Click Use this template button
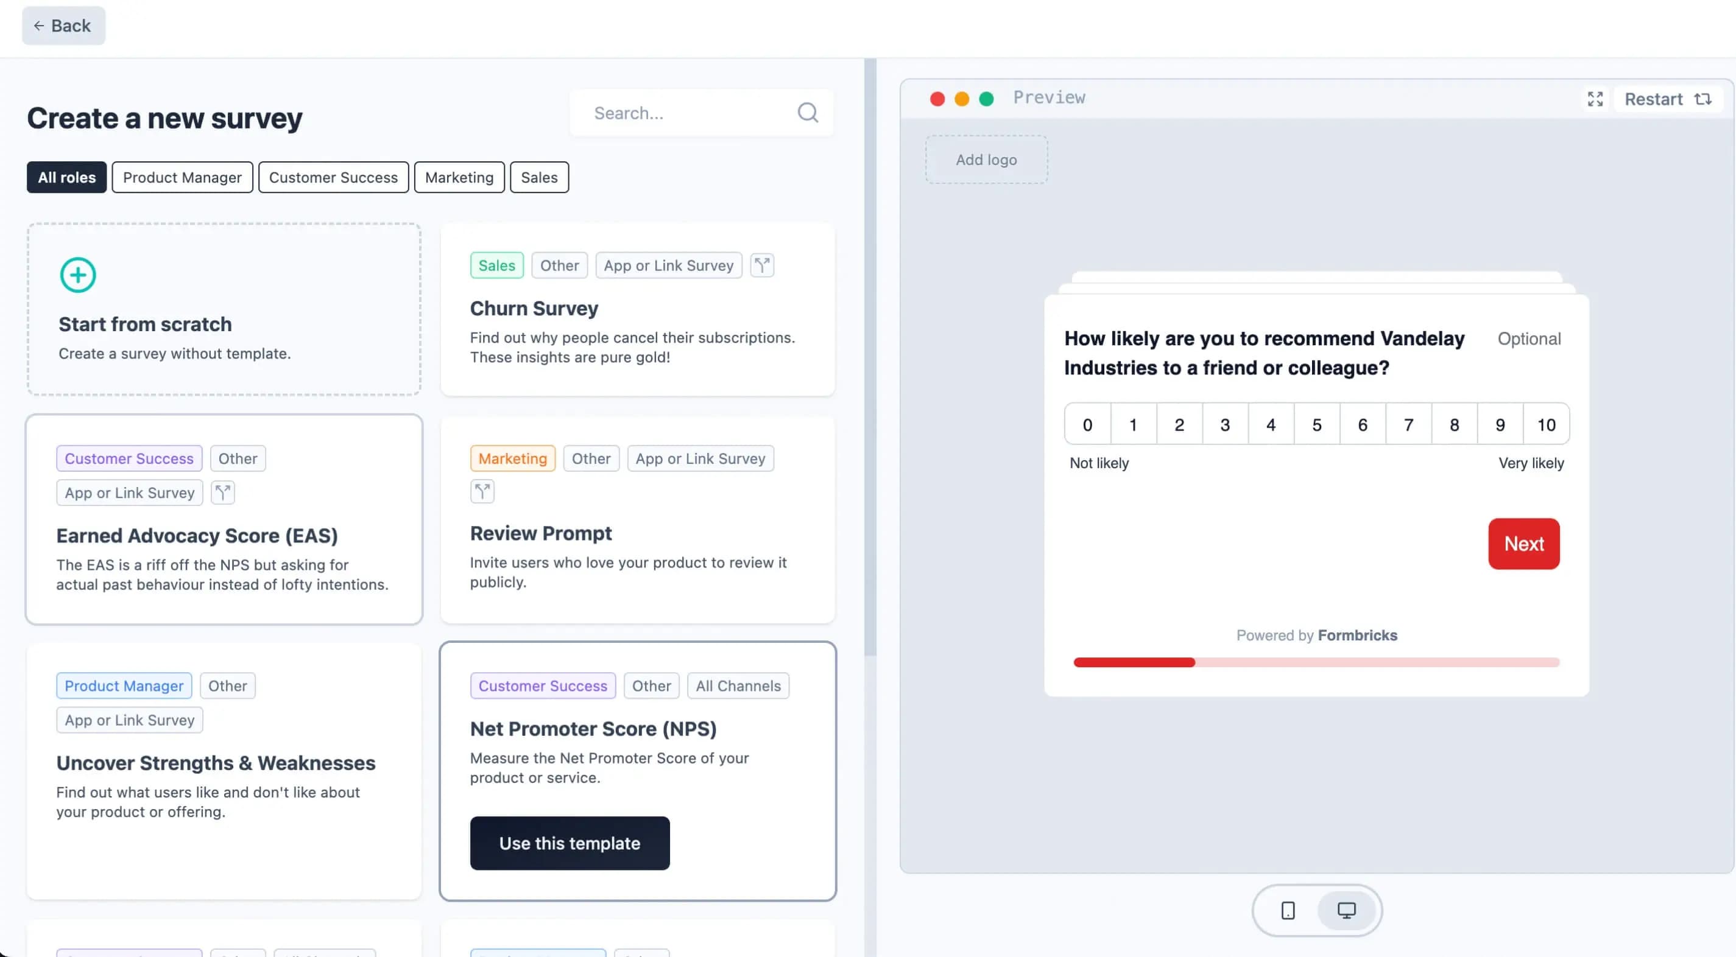The image size is (1736, 957). (x=570, y=843)
